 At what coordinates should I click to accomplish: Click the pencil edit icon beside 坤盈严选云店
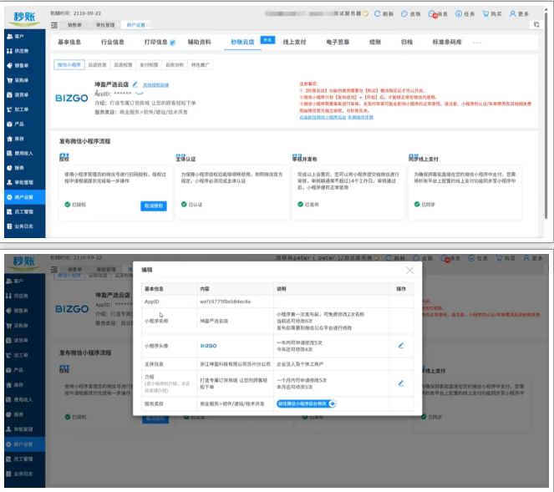pos(135,84)
